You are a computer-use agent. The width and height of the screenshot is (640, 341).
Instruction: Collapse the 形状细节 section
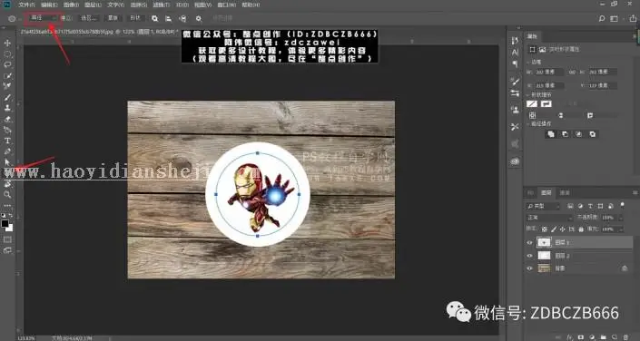[528, 94]
